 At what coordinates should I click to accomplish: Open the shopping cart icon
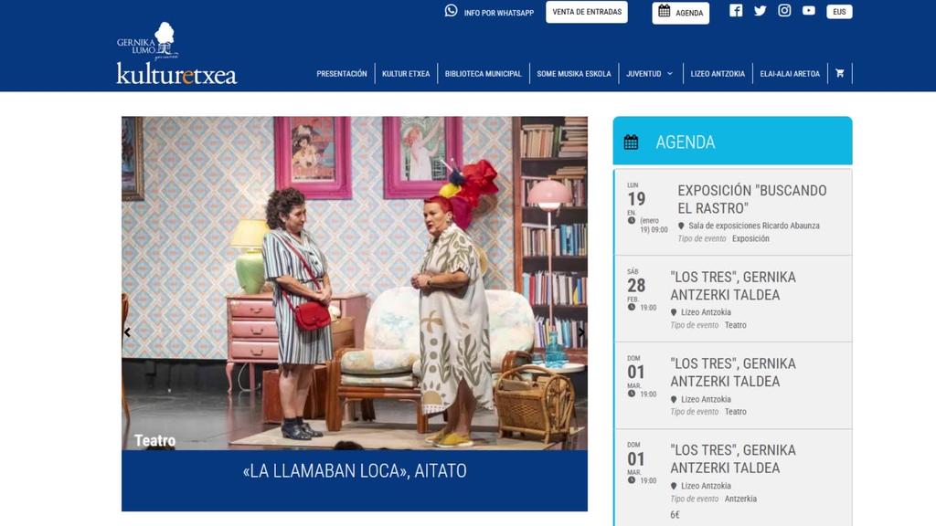pyautogui.click(x=840, y=73)
